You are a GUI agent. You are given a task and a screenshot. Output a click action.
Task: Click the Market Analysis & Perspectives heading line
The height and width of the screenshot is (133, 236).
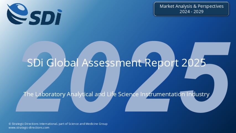tap(191, 6)
